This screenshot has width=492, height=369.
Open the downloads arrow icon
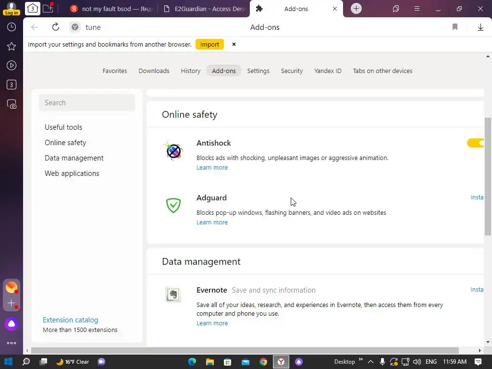(480, 27)
